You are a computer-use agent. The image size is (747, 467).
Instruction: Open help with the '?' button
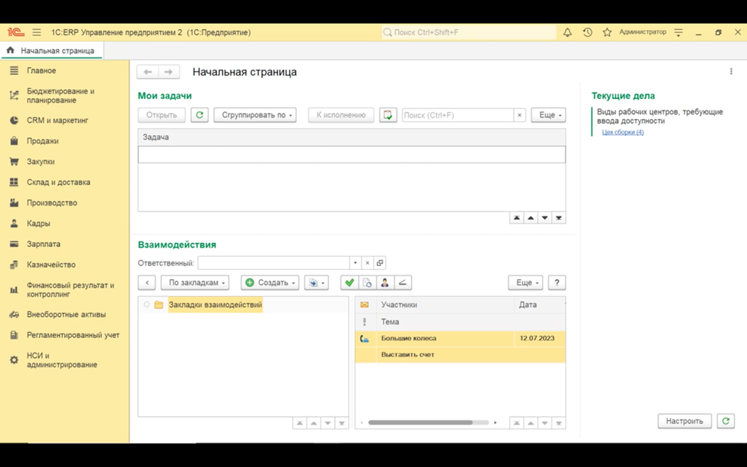coord(557,283)
